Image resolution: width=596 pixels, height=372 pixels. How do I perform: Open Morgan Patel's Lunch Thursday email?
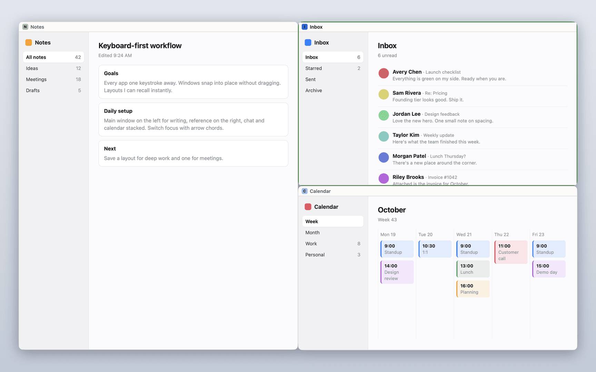pos(473,159)
